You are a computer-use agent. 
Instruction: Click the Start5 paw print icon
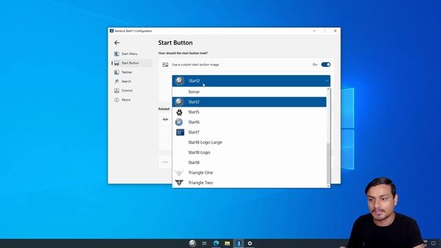[x=179, y=112]
